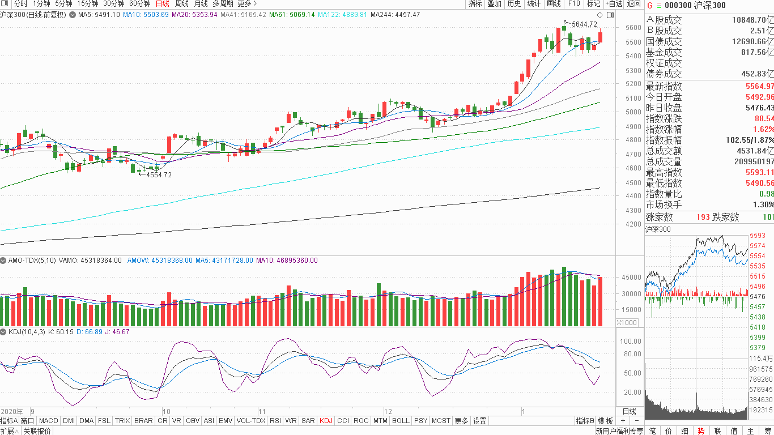This screenshot has width=774, height=435.
Task: Open 多周期 multi-period view
Action: [223, 3]
